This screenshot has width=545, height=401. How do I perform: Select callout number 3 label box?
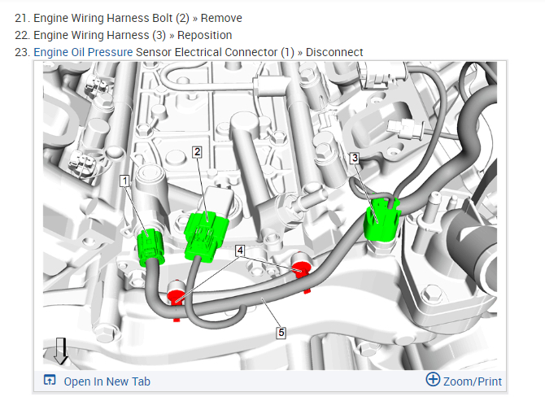[x=354, y=158]
